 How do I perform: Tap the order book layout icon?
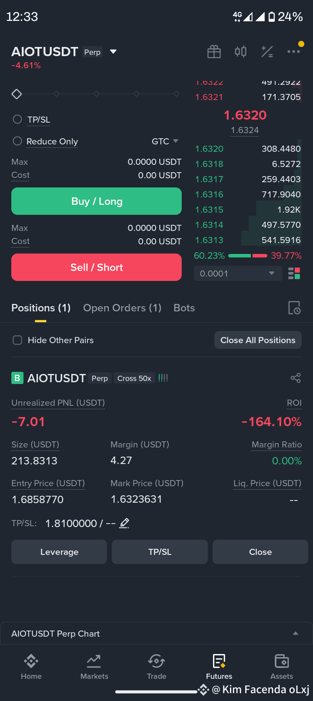[294, 274]
